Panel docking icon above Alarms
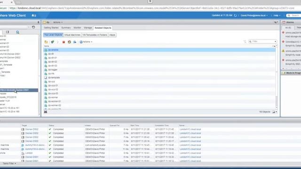 click(x=276, y=22)
